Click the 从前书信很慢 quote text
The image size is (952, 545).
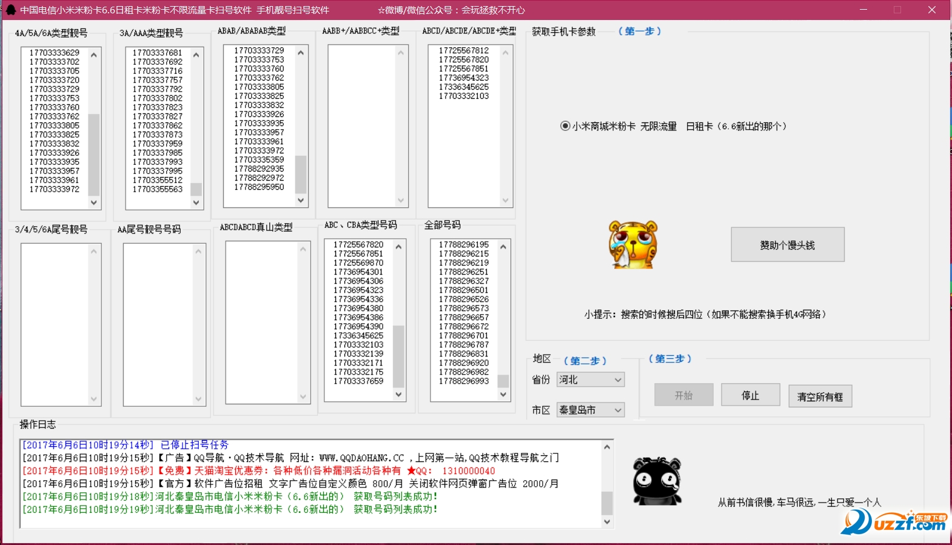click(x=799, y=502)
